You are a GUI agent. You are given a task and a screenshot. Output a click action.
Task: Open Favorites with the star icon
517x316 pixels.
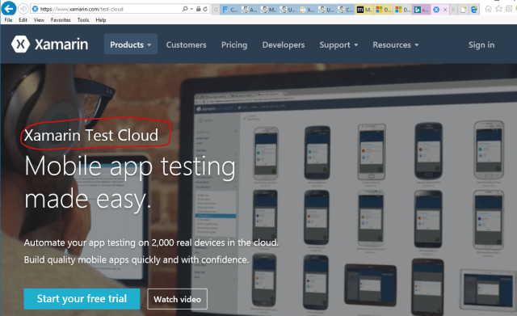coord(498,9)
